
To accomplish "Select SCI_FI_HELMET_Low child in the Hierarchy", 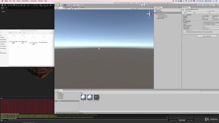I will click(162, 17).
